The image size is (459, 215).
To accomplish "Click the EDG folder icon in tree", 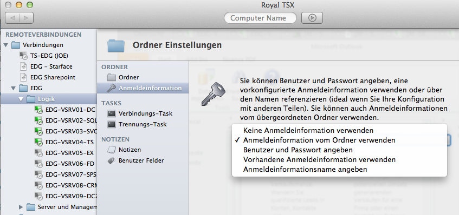I will pyautogui.click(x=23, y=88).
